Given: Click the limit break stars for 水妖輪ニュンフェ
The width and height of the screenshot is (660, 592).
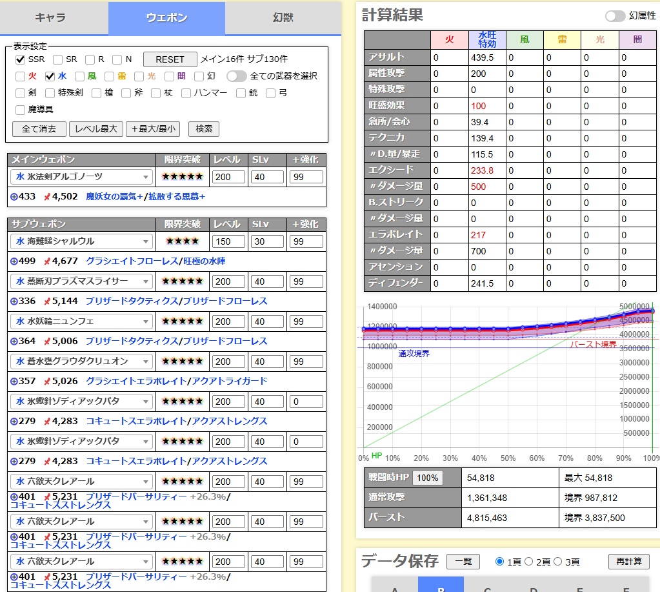Looking at the screenshot, I should 183,322.
